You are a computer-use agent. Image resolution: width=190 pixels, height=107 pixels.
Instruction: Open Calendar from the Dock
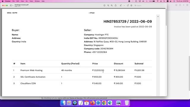tap(86, 103)
